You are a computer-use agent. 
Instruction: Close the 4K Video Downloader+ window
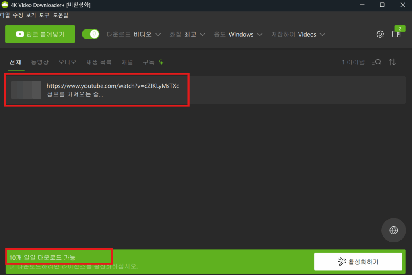tap(402, 5)
